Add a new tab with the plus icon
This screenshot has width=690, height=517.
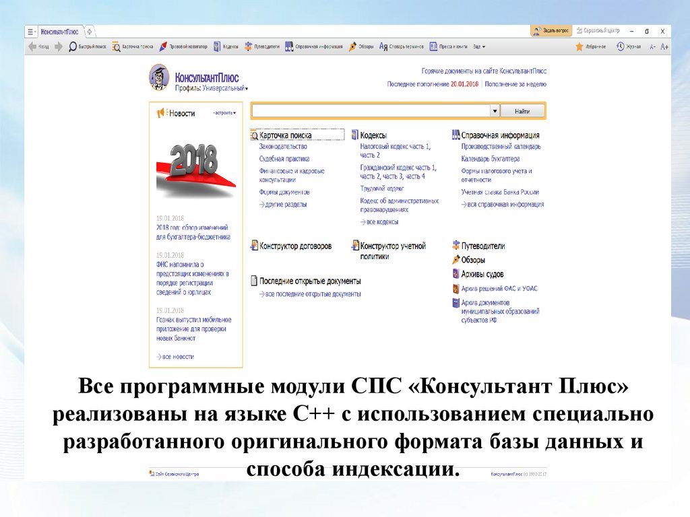pos(90,32)
